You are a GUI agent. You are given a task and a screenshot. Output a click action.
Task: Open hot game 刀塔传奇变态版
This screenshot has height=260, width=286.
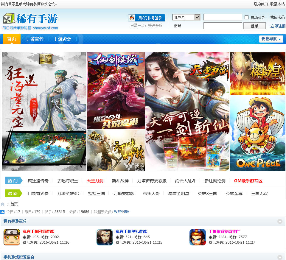pos(152,181)
